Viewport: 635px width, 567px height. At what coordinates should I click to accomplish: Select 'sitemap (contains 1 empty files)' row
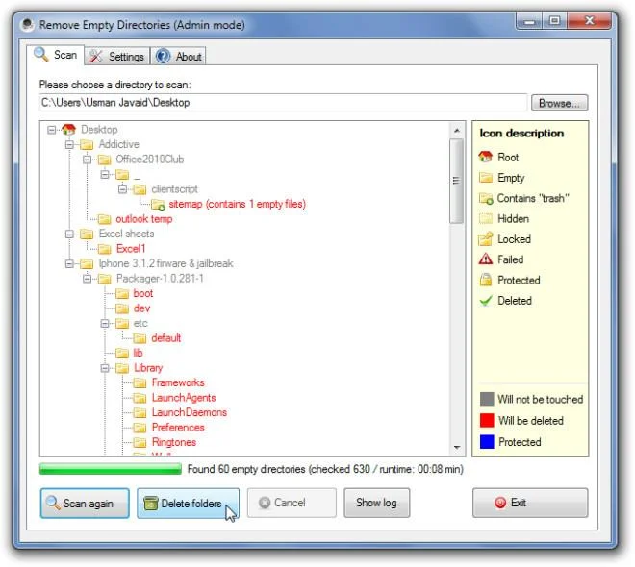pos(237,205)
